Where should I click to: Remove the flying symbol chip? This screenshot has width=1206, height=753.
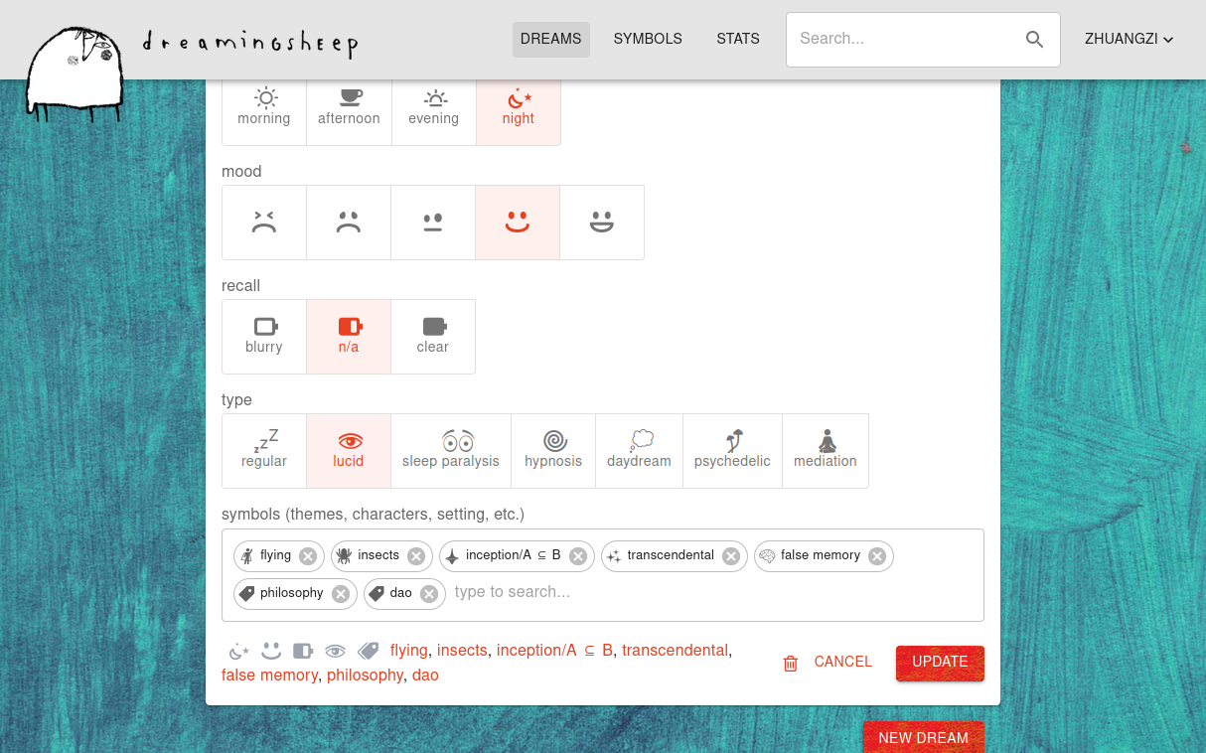click(308, 556)
